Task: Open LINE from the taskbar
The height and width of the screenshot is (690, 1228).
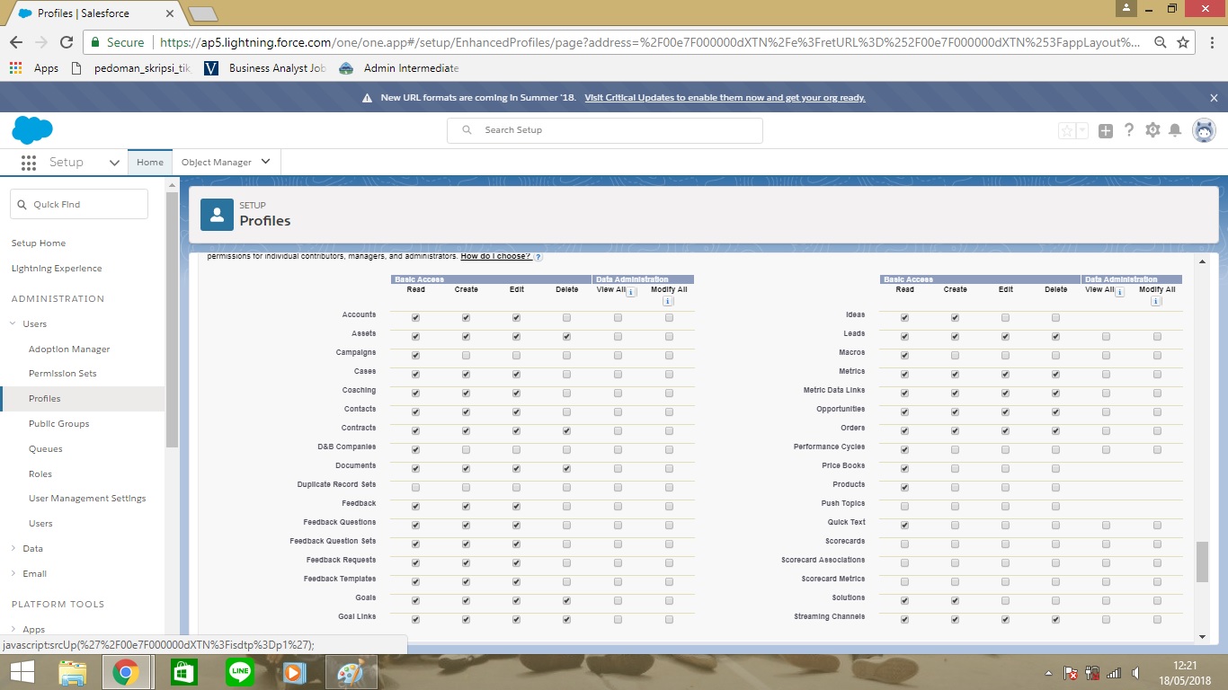Action: pyautogui.click(x=240, y=672)
